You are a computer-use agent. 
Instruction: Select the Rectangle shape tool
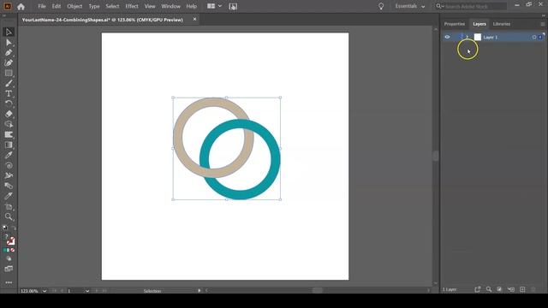click(x=9, y=73)
